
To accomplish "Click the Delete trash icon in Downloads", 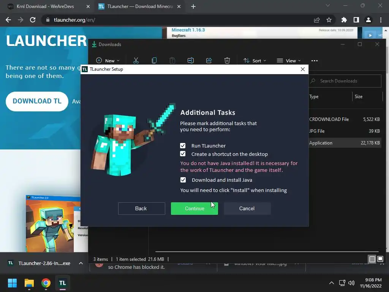I will (227, 60).
